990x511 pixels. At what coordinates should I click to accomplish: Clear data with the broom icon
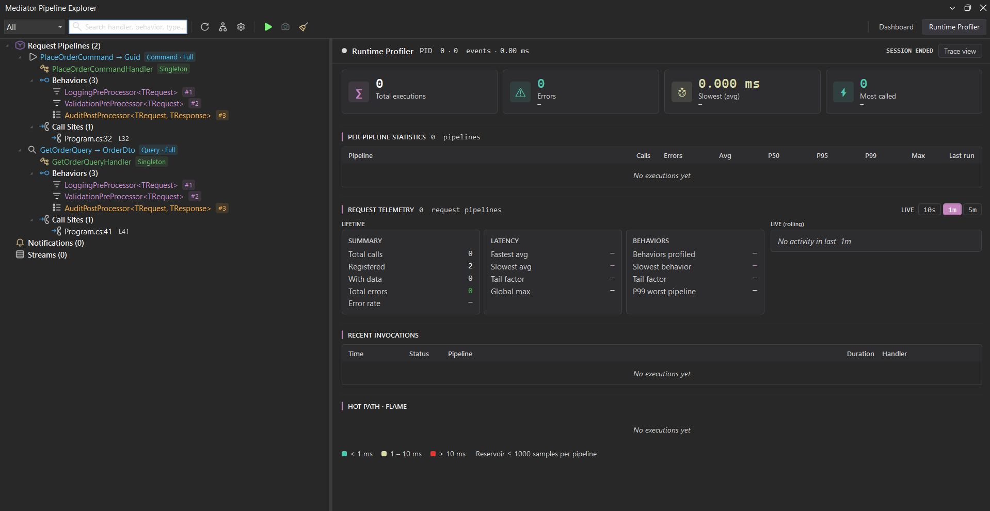point(304,27)
